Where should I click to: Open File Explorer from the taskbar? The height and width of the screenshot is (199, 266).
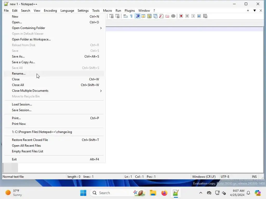(x=153, y=193)
